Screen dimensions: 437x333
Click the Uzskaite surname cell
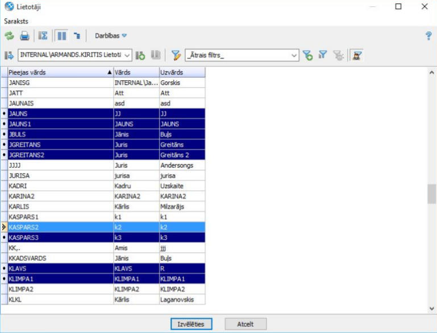point(182,186)
